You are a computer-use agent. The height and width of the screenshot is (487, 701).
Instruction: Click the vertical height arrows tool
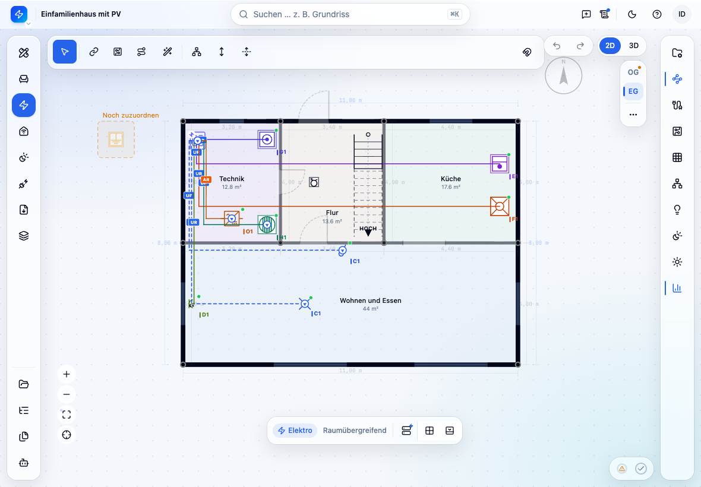click(x=222, y=52)
